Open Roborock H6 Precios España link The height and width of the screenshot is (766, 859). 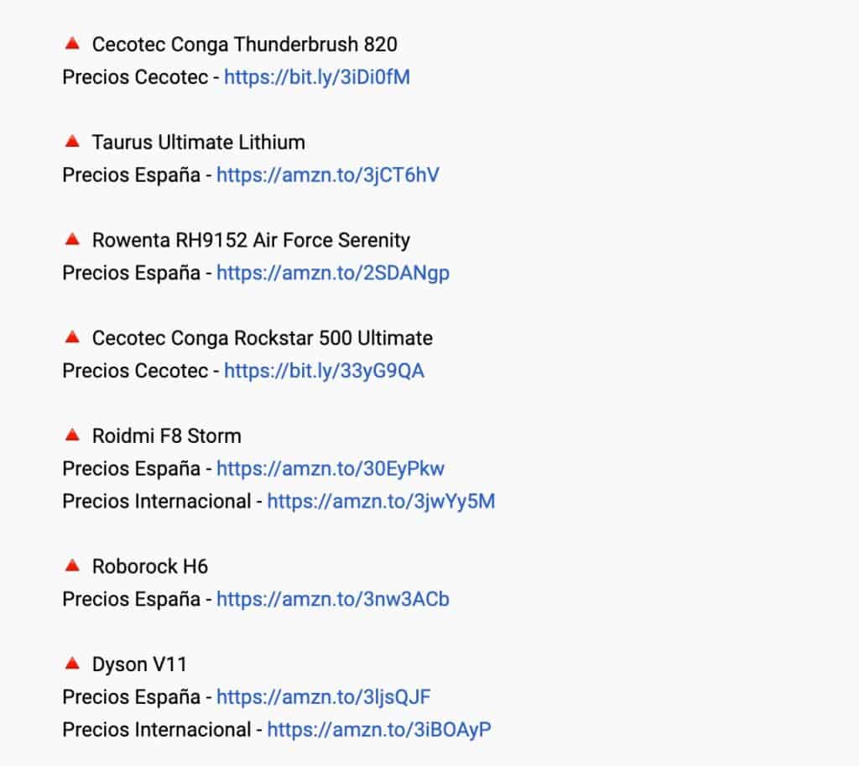tap(333, 599)
